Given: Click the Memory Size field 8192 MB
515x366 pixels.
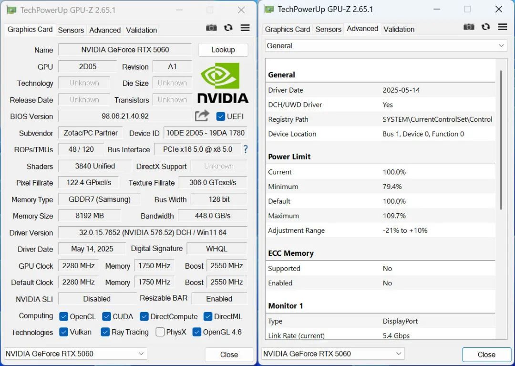Looking at the screenshot, I should tap(90, 216).
